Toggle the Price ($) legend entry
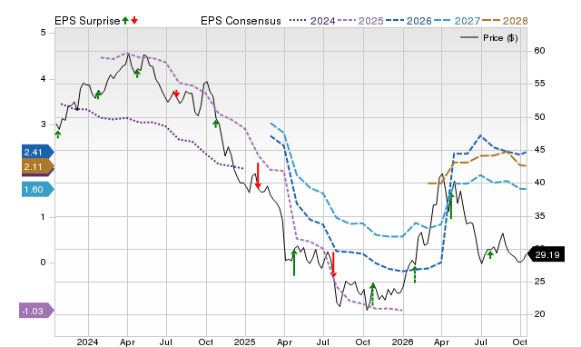The image size is (581, 347). (488, 38)
